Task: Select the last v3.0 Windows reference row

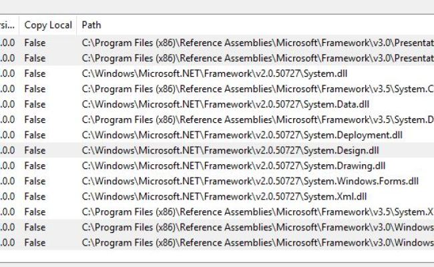Action: click(x=217, y=243)
